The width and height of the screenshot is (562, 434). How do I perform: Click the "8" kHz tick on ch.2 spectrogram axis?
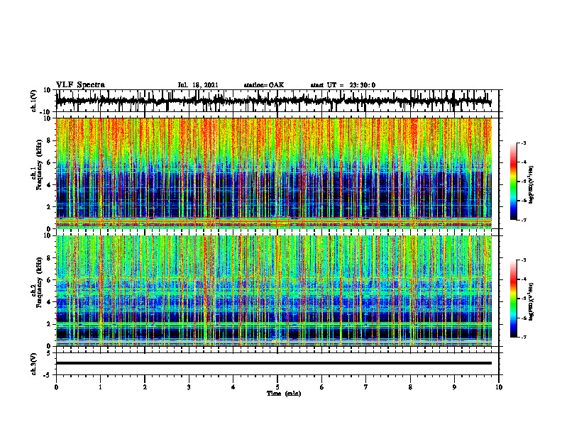click(x=49, y=258)
